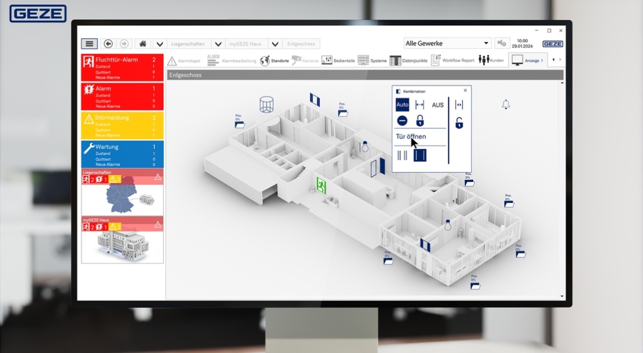Open the Bedienteile tab
The height and width of the screenshot is (353, 643).
point(338,61)
